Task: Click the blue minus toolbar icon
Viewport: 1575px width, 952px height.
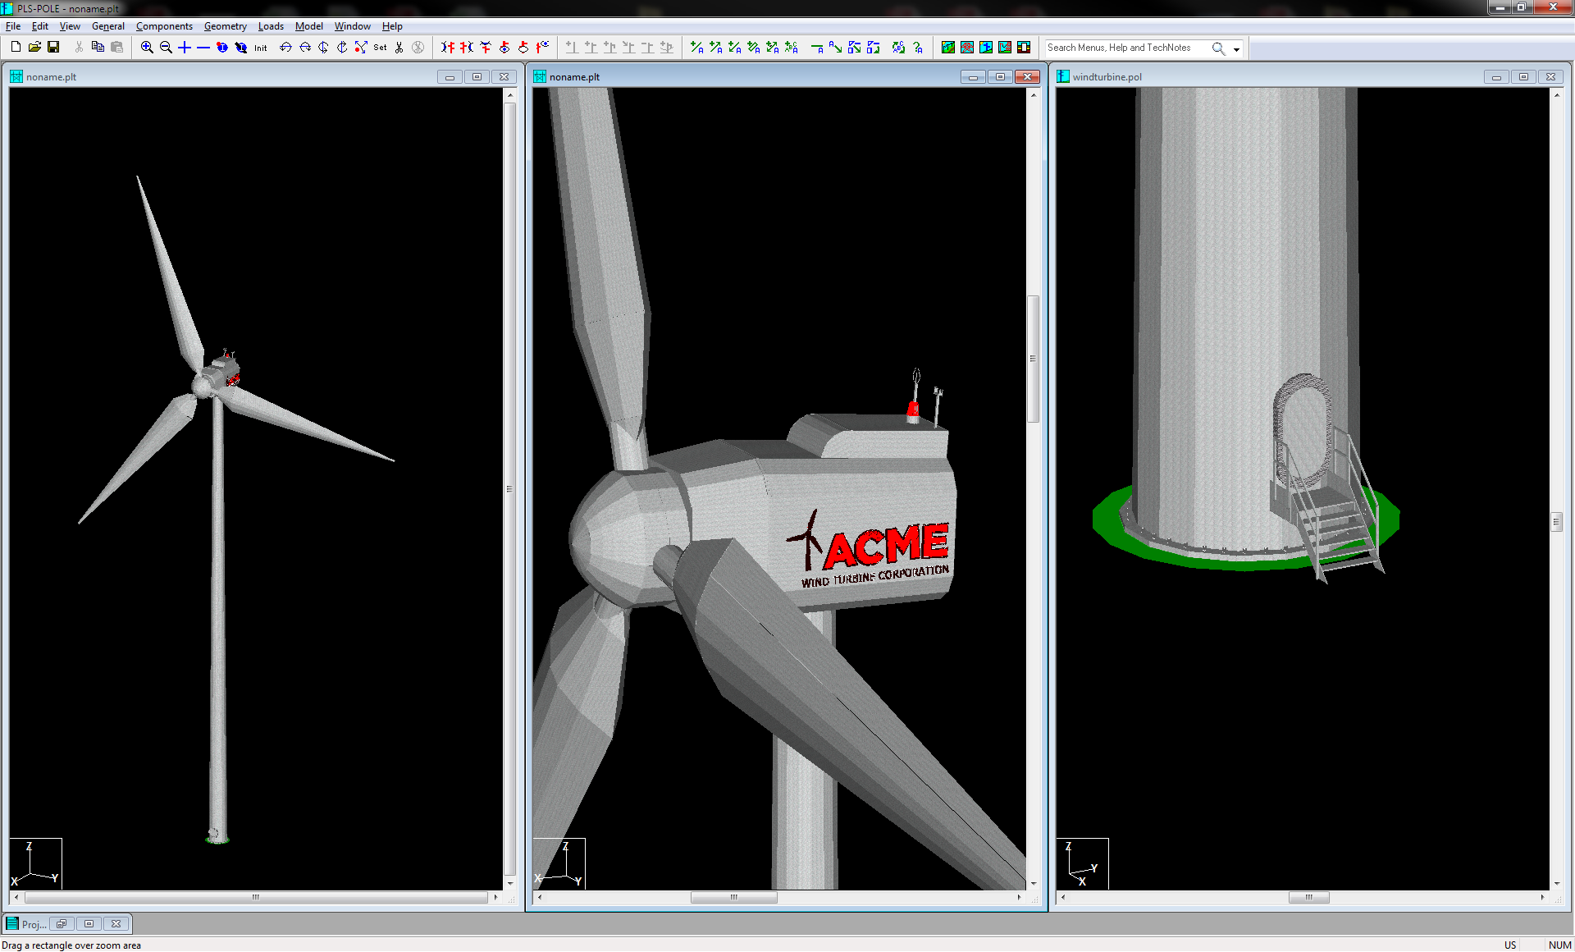Action: [203, 48]
